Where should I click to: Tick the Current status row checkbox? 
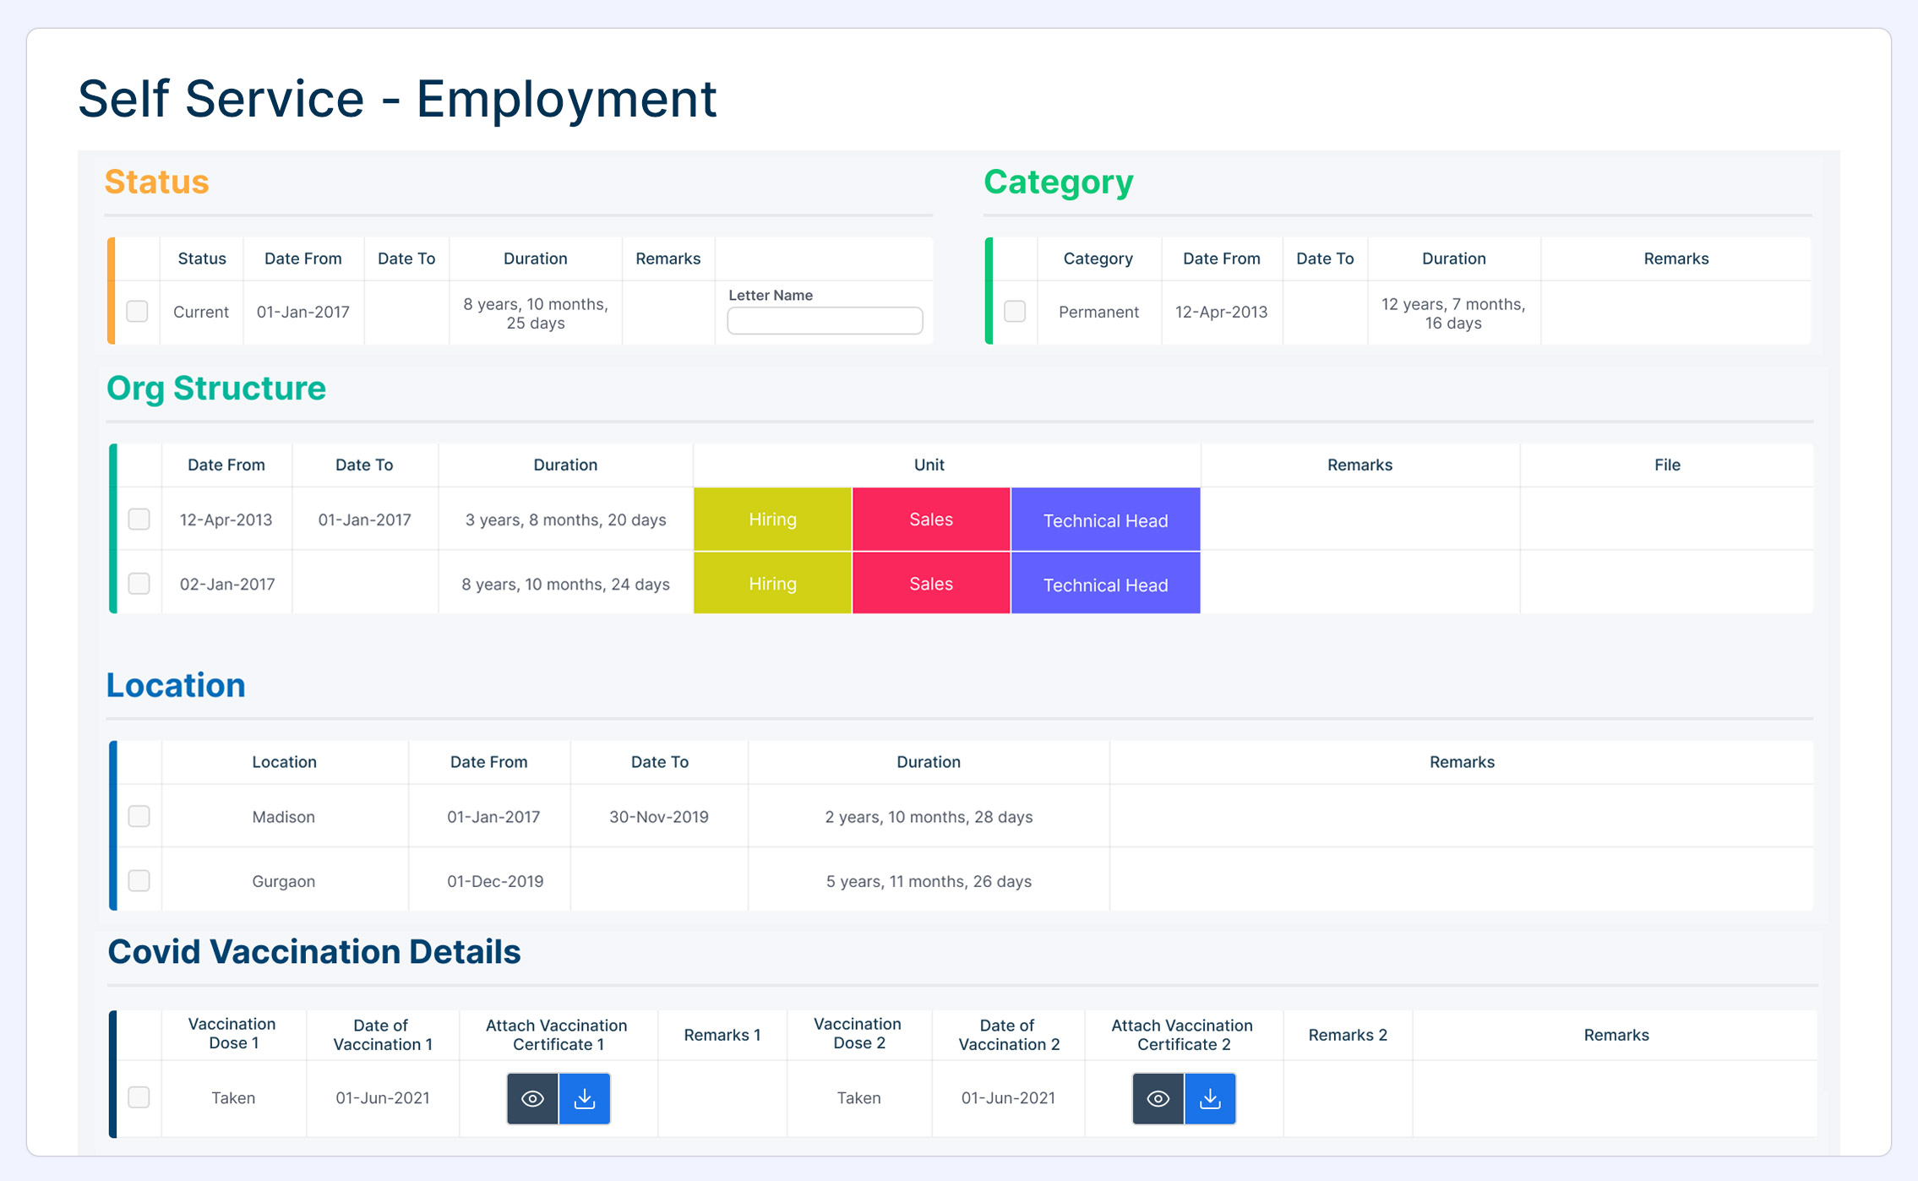[x=137, y=311]
